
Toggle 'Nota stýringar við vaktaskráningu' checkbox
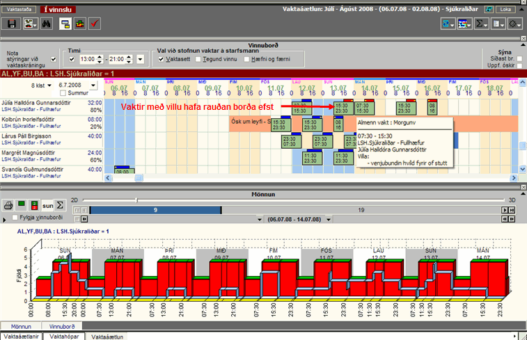[x=54, y=59]
